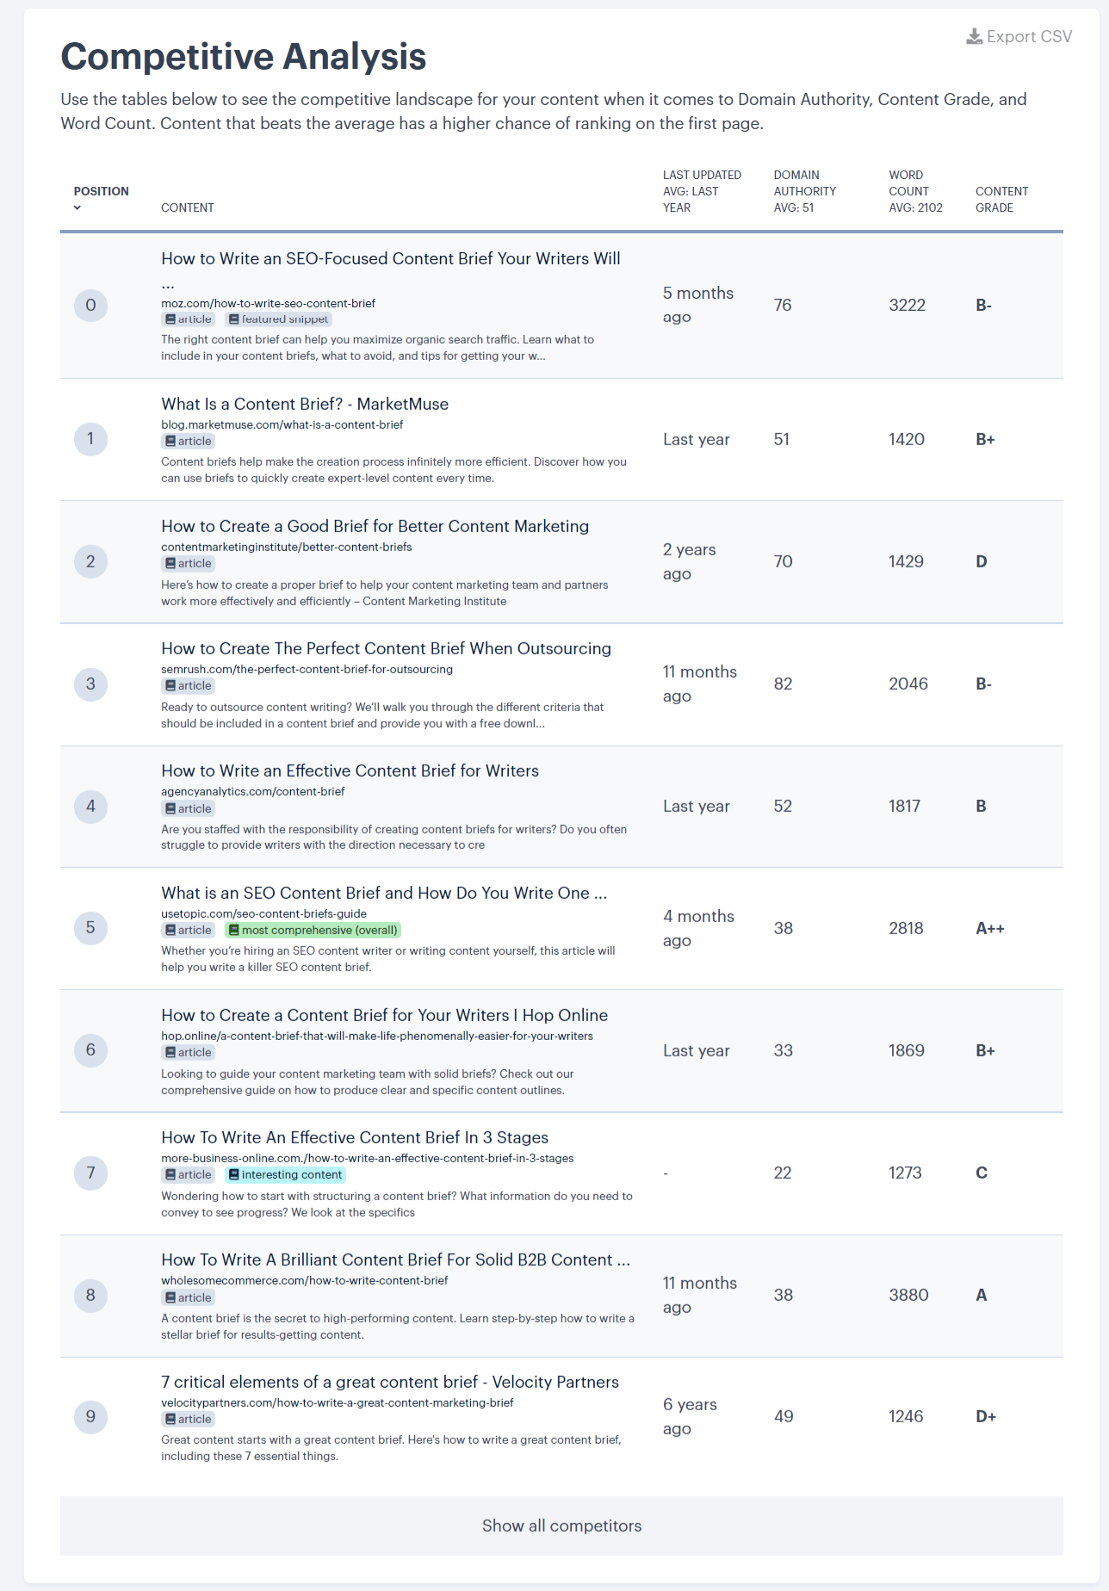
Task: Click the CONTENT GRADE column header
Action: coord(1001,199)
